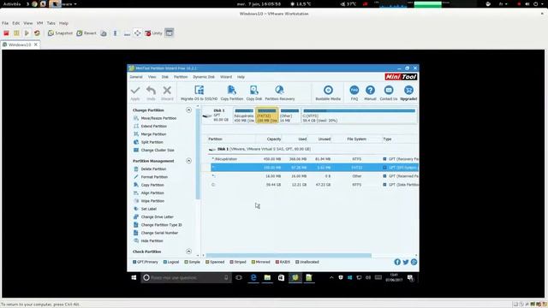Open the Windows Start button
The height and width of the screenshot is (308, 548).
[x=134, y=277]
